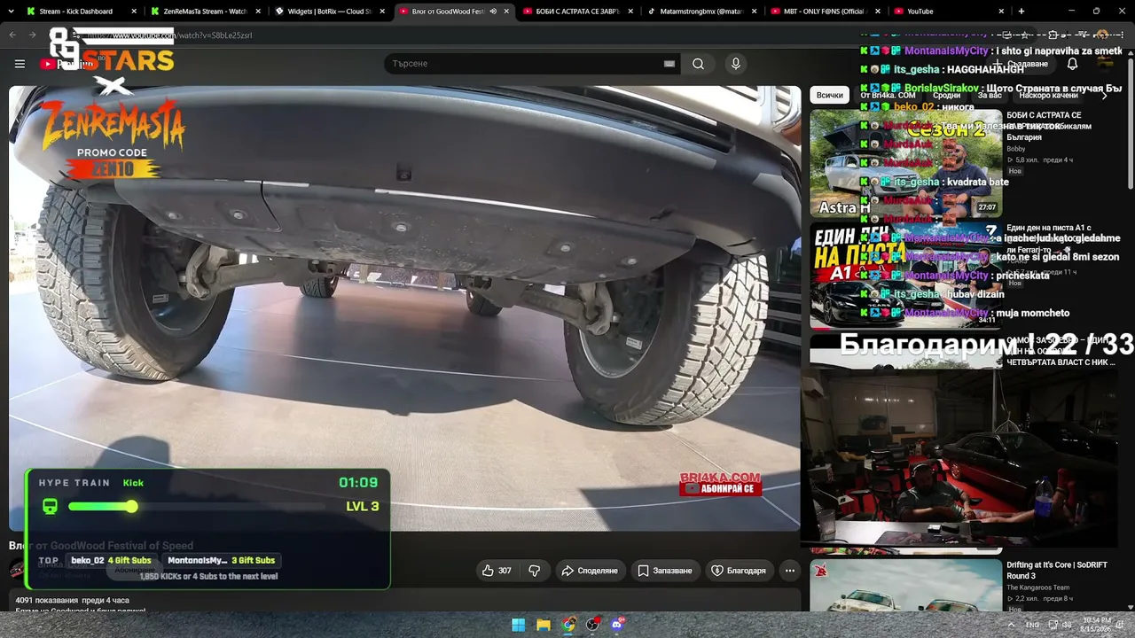Click the 4091 показания view count text

click(x=47, y=601)
